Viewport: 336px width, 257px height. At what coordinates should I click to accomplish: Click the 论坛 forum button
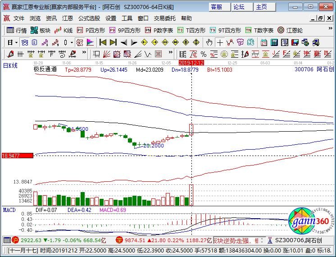point(242,7)
